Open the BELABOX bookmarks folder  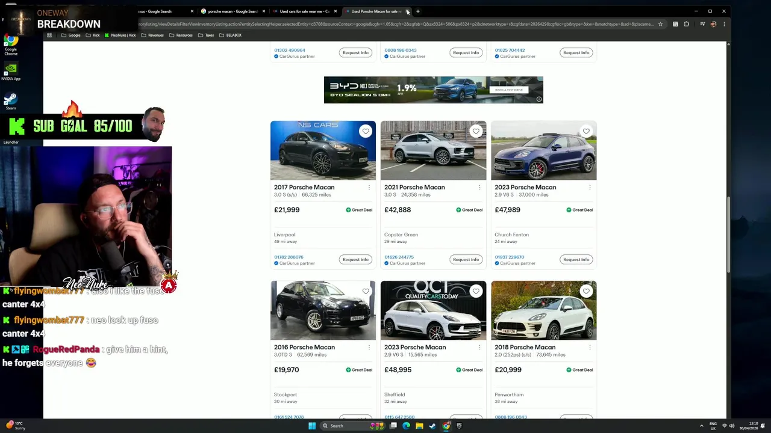coord(230,35)
